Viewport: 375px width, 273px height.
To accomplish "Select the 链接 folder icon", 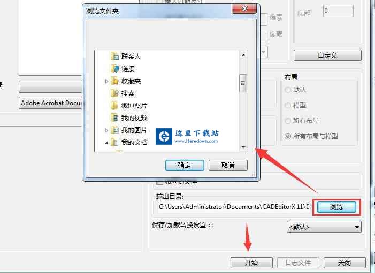I will [114, 69].
